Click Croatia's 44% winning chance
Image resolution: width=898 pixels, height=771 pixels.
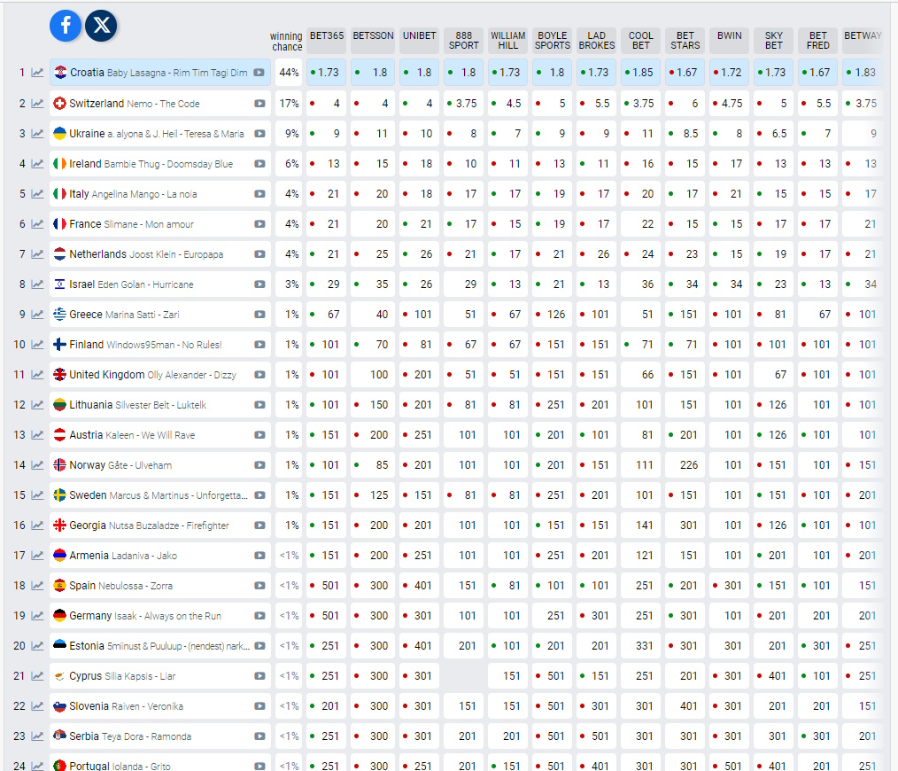289,73
